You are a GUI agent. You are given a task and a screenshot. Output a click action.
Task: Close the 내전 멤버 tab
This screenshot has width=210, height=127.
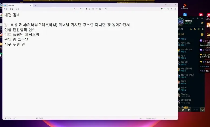31,5
